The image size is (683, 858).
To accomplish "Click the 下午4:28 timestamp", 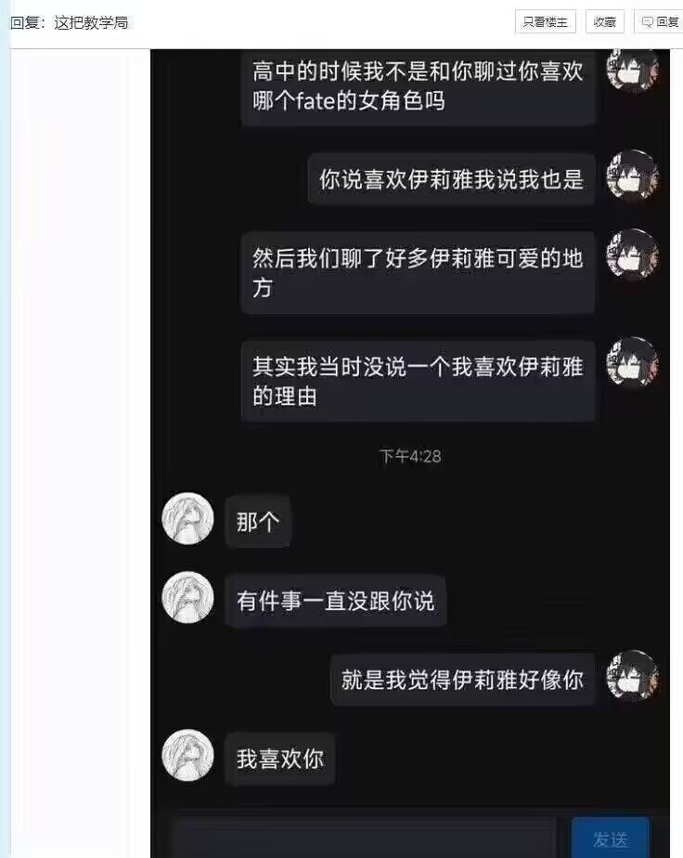I will coord(410,456).
